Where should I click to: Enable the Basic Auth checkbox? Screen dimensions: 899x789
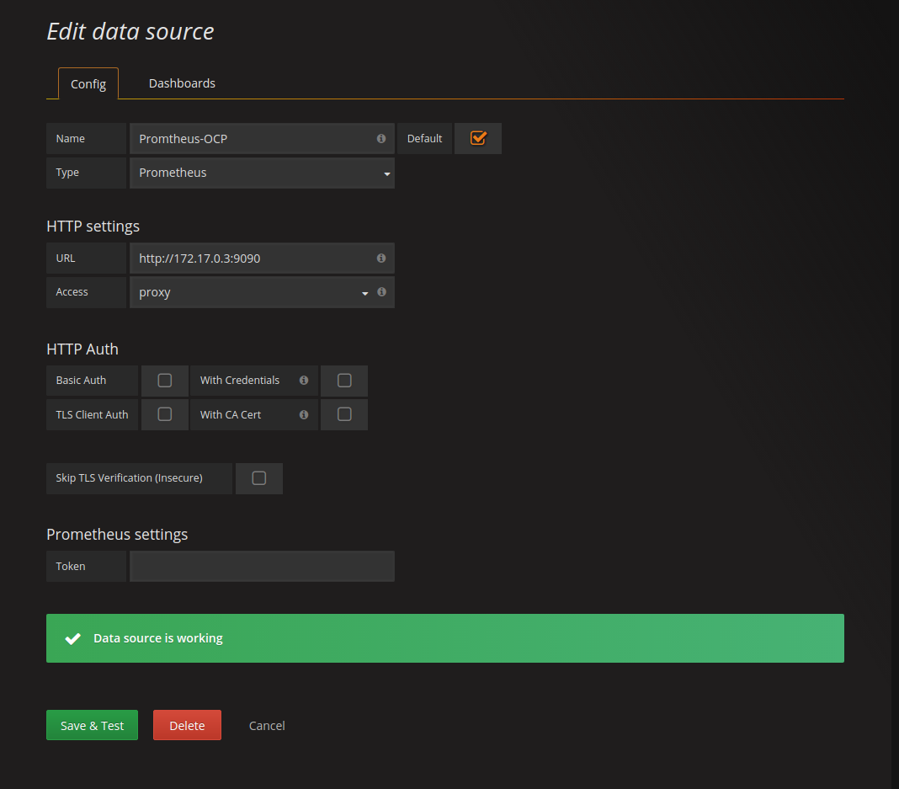click(165, 381)
